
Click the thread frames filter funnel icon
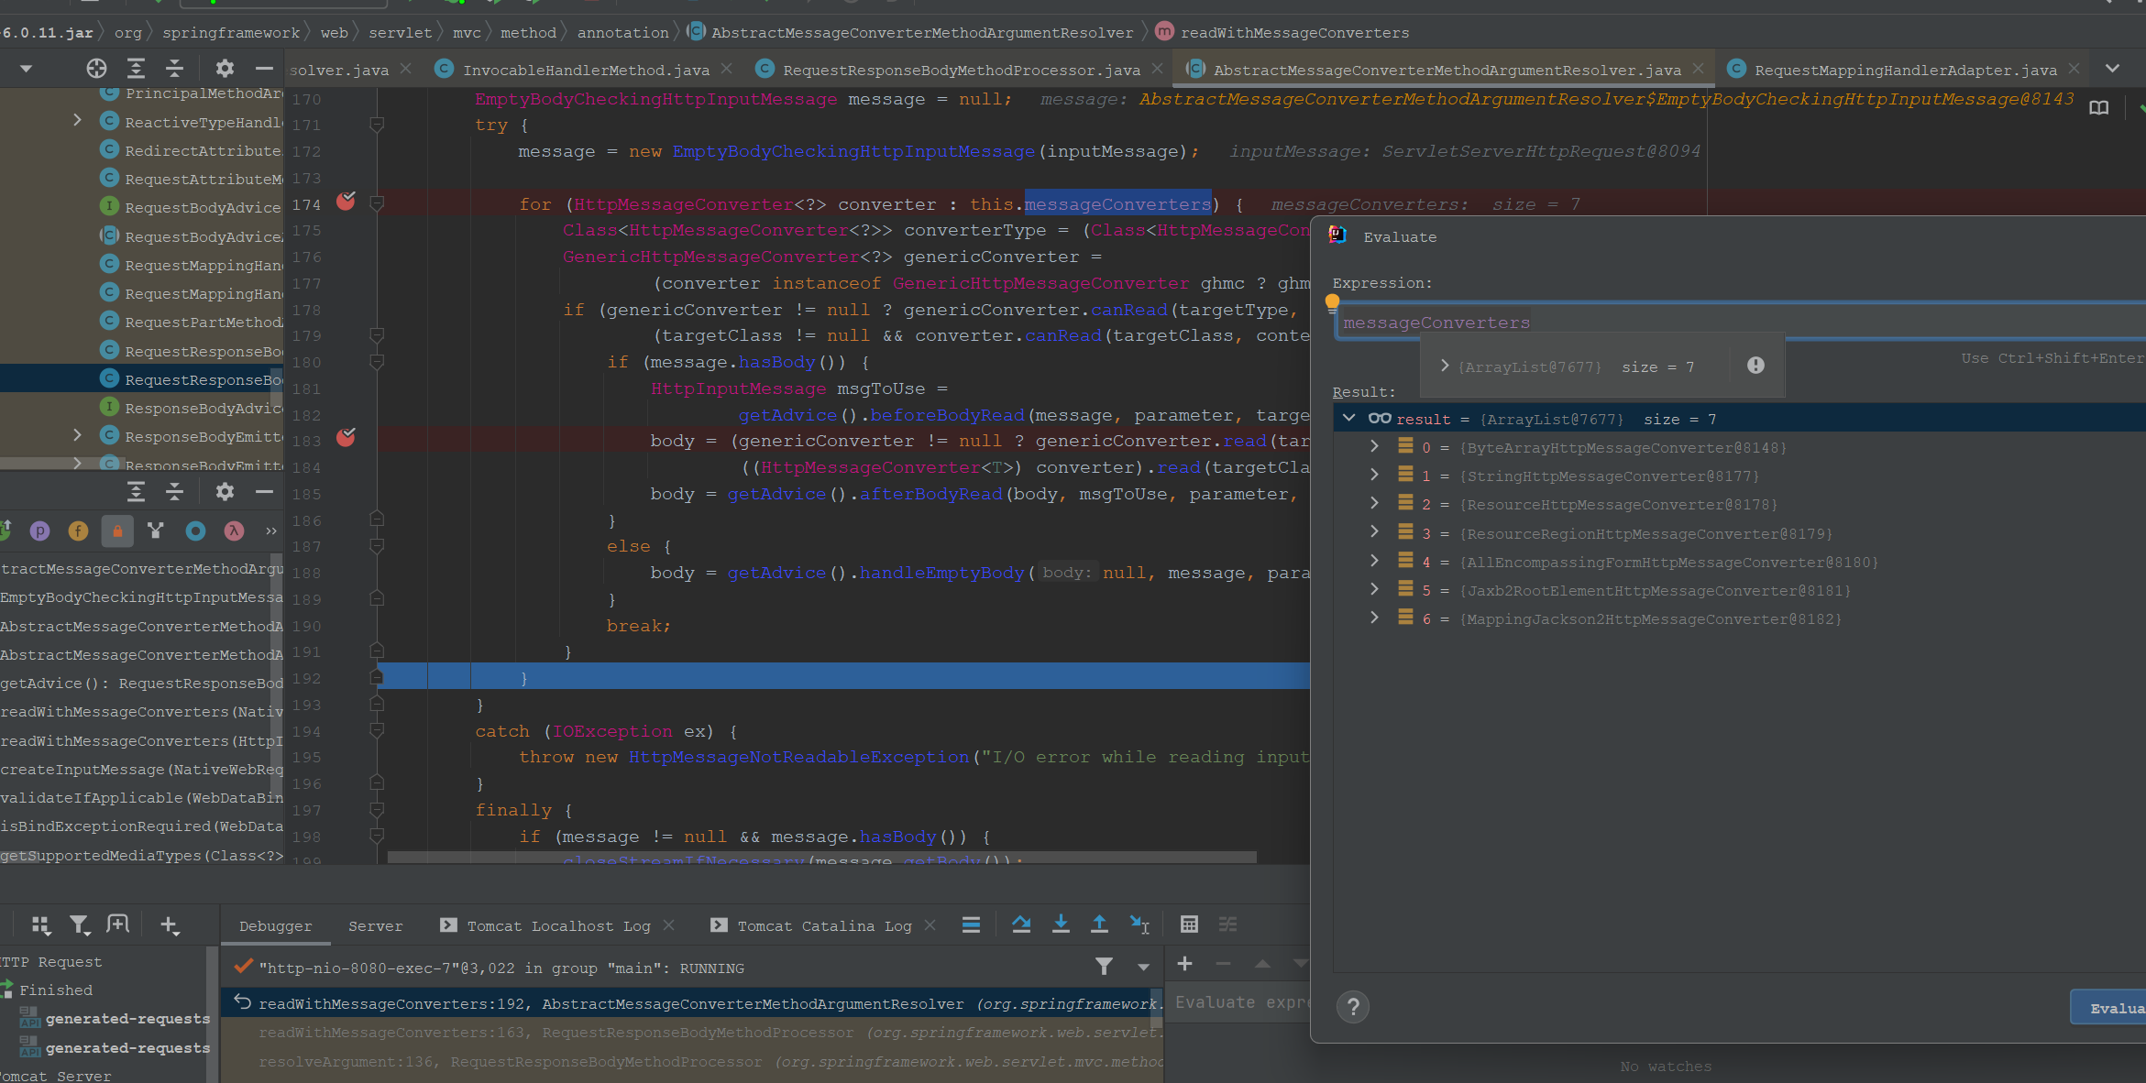1104,967
